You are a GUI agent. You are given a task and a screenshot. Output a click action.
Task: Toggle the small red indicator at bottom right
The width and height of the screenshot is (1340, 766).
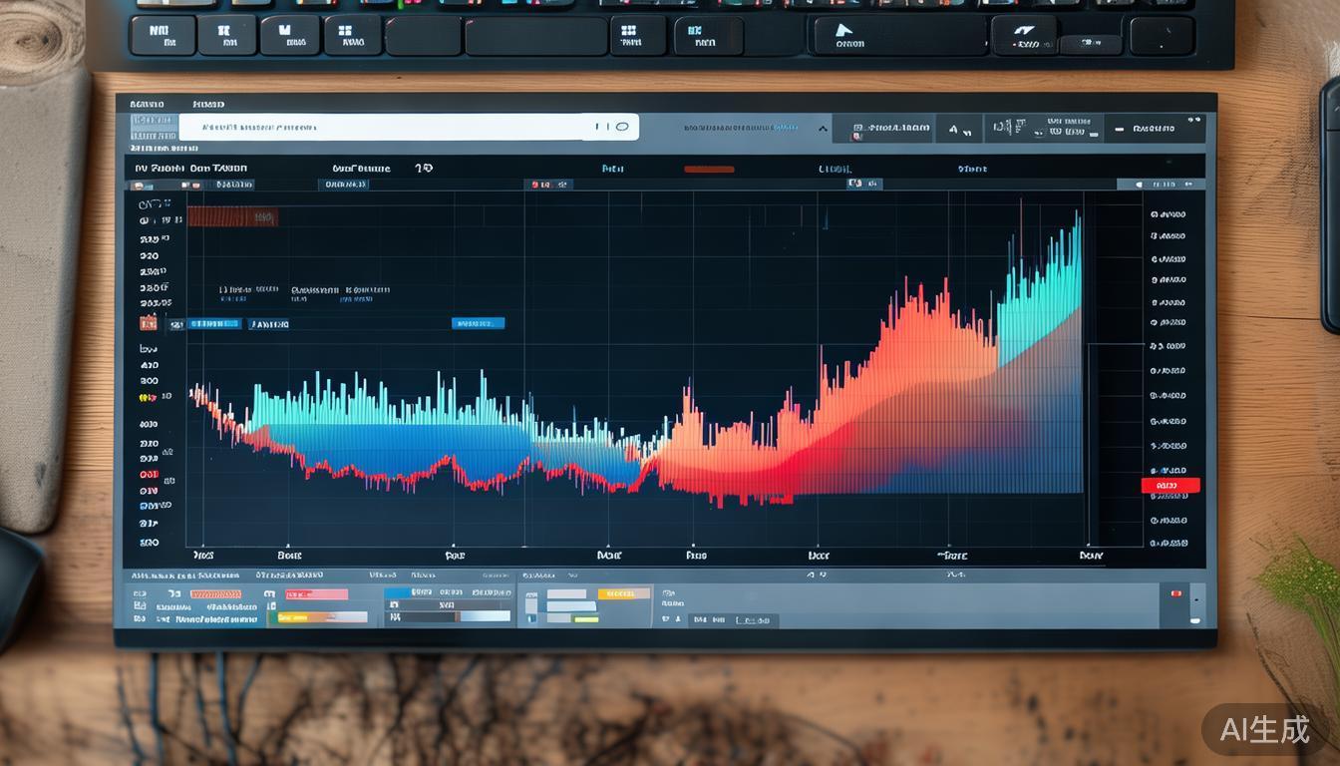point(1175,594)
